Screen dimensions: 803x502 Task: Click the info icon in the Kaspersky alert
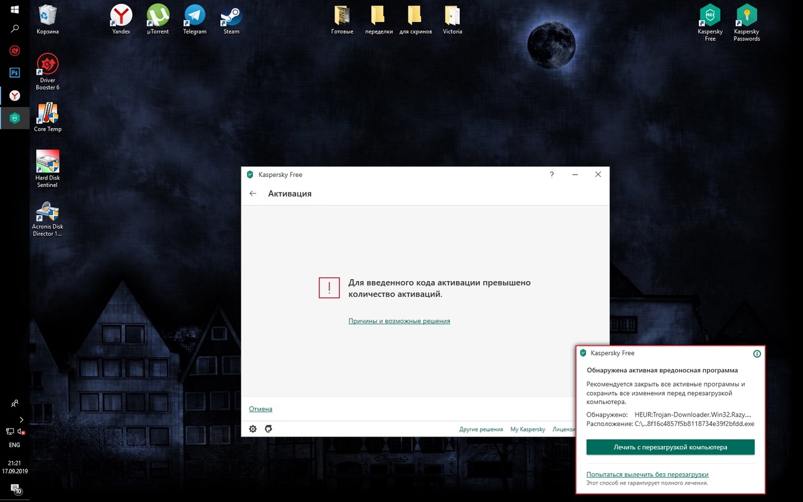[x=757, y=354]
